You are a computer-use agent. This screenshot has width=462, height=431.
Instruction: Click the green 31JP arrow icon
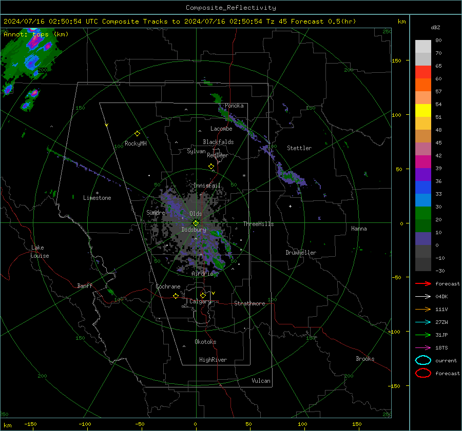[x=423, y=335]
